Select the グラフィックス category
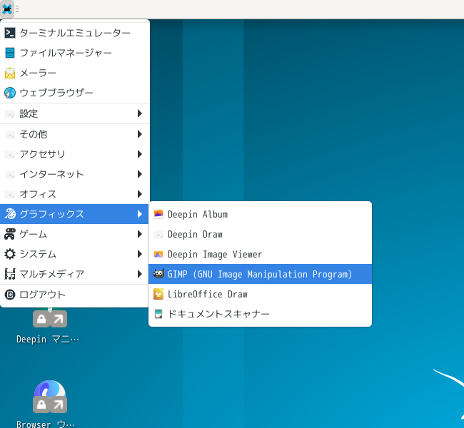This screenshot has height=428, width=464. click(74, 214)
